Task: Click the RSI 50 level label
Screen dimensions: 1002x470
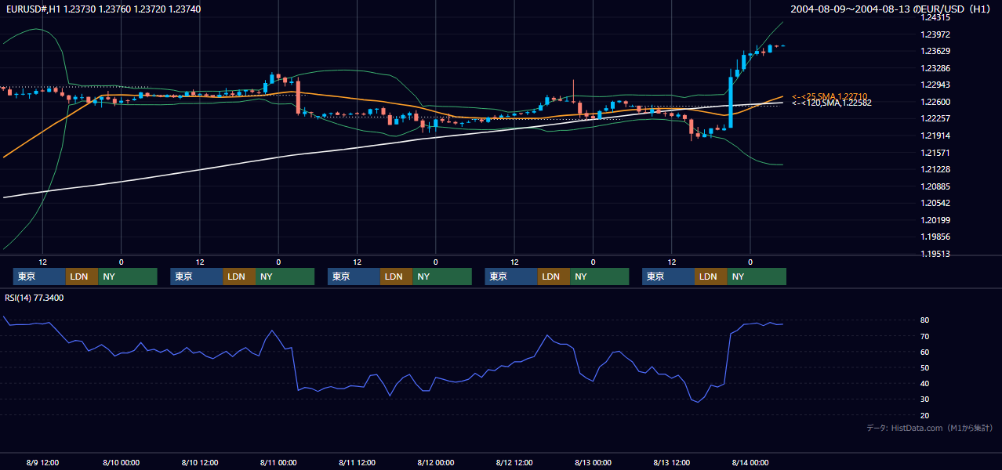Action: point(925,367)
